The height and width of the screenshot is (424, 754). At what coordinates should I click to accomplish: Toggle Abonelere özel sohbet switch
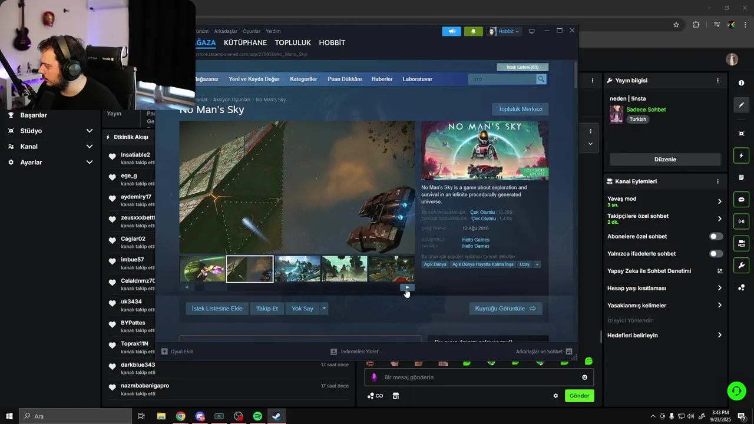click(716, 236)
